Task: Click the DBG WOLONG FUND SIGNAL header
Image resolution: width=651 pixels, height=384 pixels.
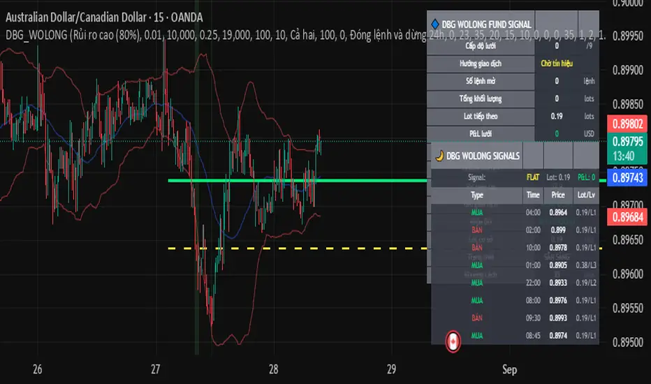Action: (x=486, y=24)
